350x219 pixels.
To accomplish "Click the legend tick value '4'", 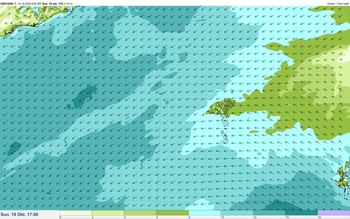I will (x=125, y=217).
